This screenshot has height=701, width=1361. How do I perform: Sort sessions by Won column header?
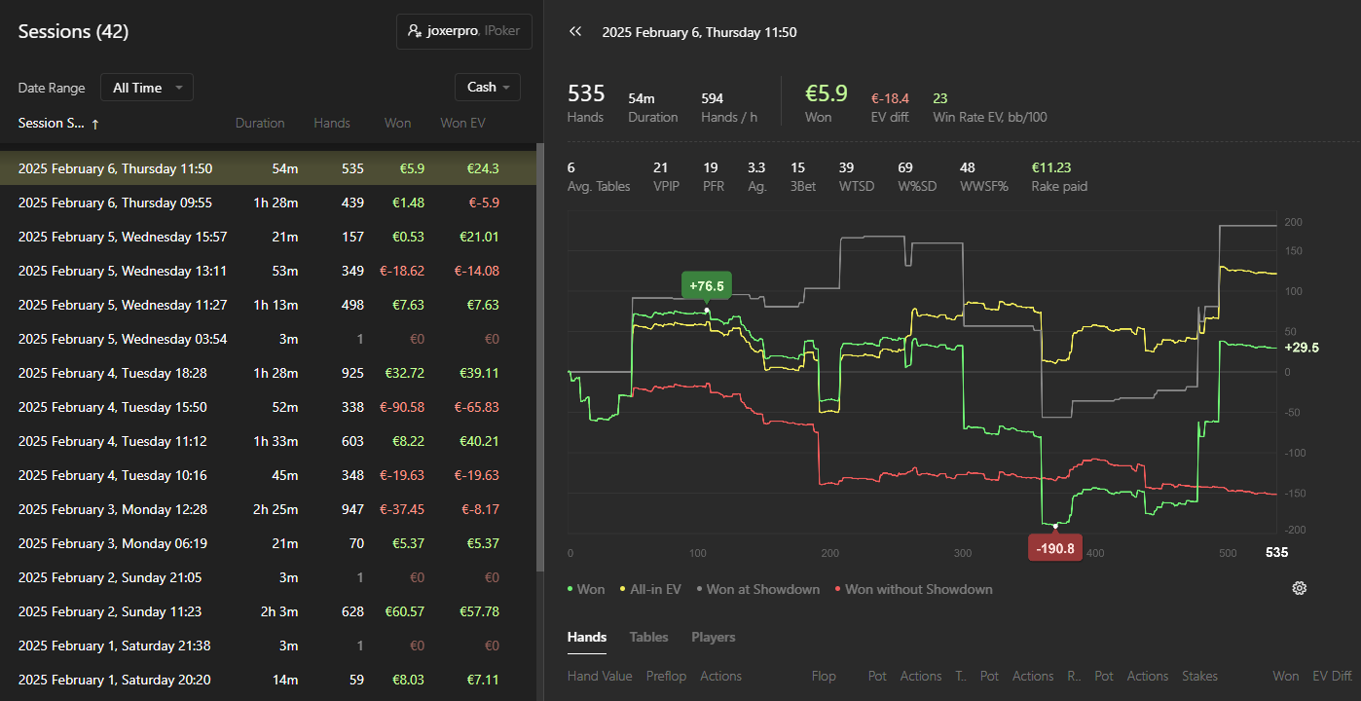(397, 124)
